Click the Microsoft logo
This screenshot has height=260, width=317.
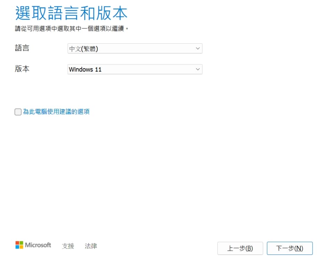coord(33,245)
